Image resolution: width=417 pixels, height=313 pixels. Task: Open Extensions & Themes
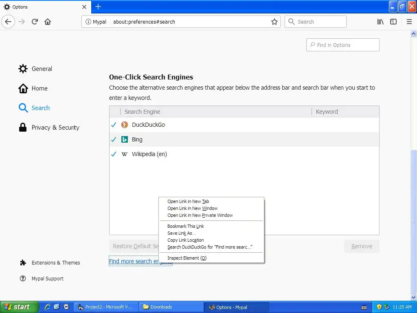pyautogui.click(x=50, y=263)
